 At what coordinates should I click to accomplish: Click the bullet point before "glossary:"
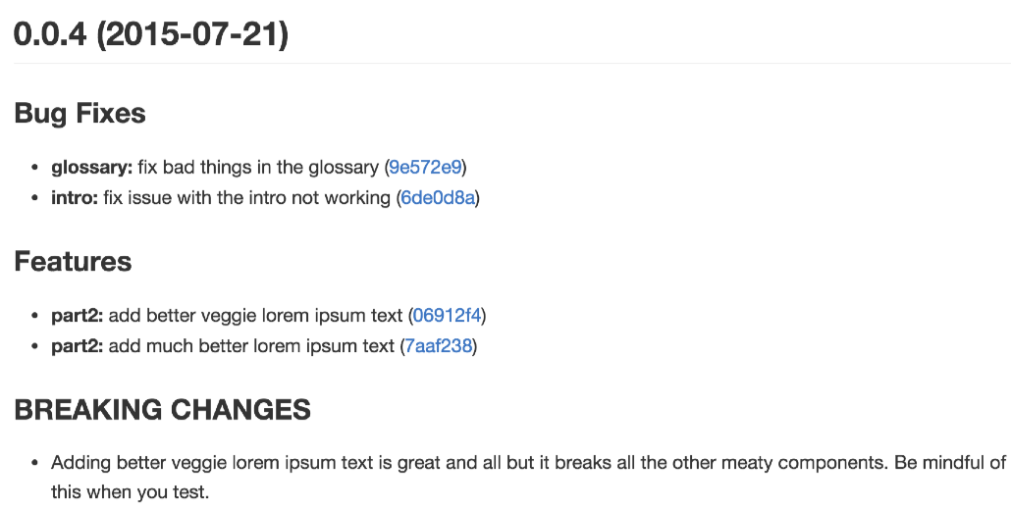click(35, 168)
